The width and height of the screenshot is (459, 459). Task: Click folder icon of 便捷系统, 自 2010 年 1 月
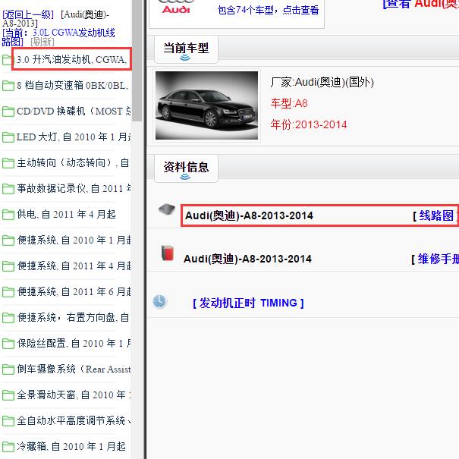tap(8, 241)
